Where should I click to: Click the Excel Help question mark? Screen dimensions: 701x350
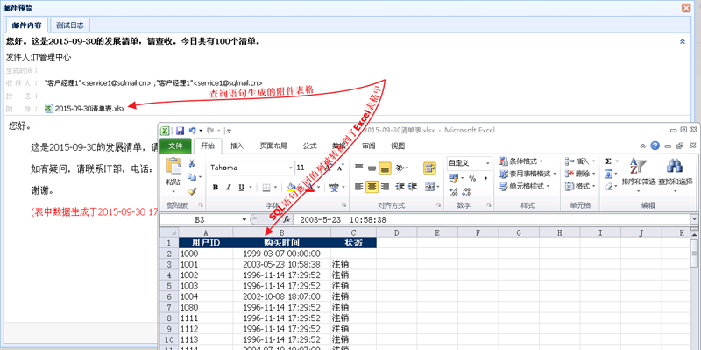pyautogui.click(x=655, y=146)
